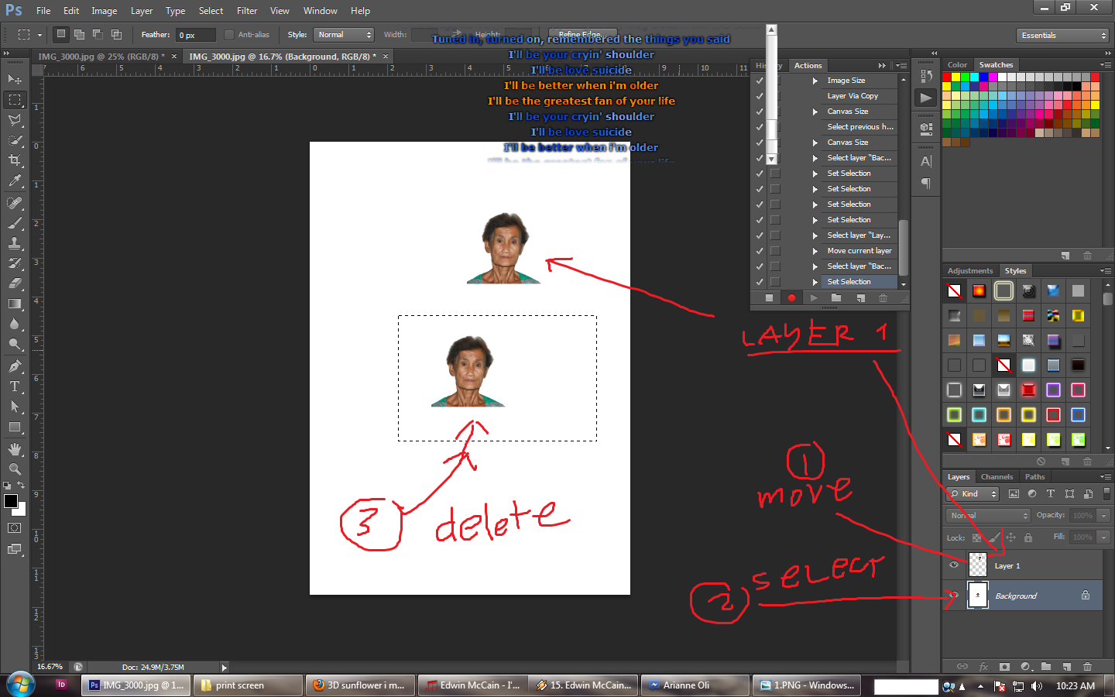This screenshot has height=697, width=1115.
Task: Open the Filter menu
Action: click(247, 10)
